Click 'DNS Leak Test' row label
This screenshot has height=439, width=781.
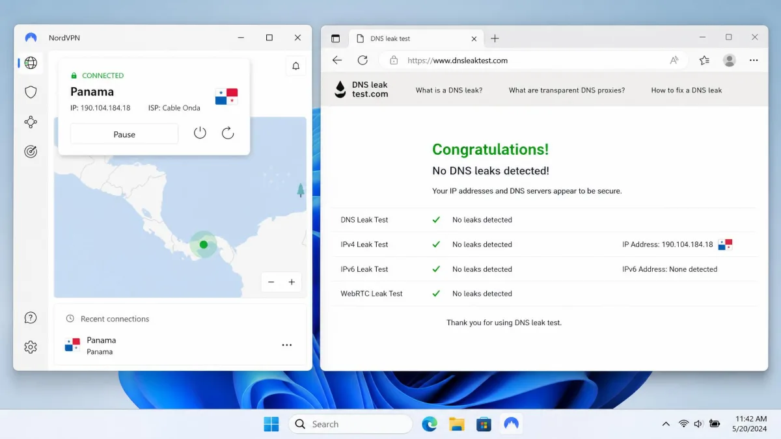[364, 220]
